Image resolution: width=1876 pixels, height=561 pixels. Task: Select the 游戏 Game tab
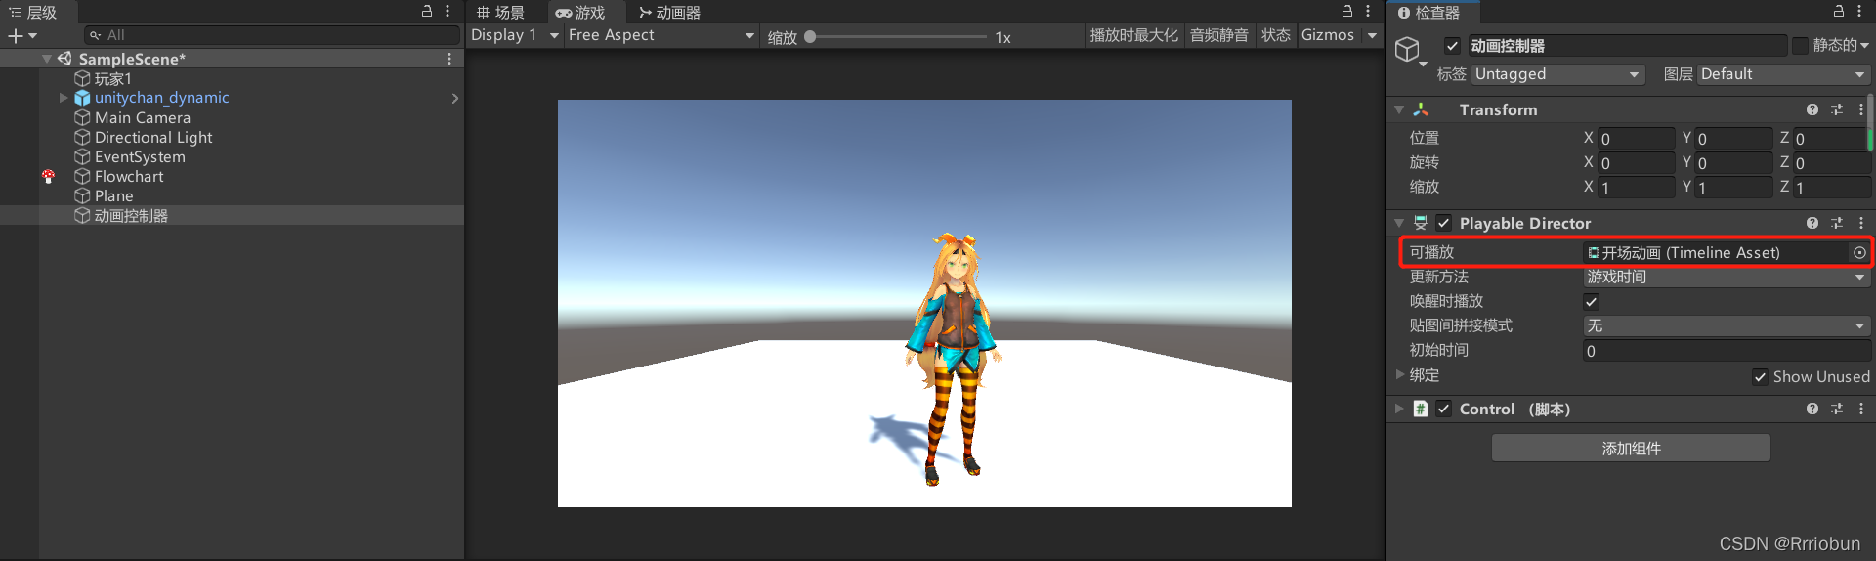(580, 12)
